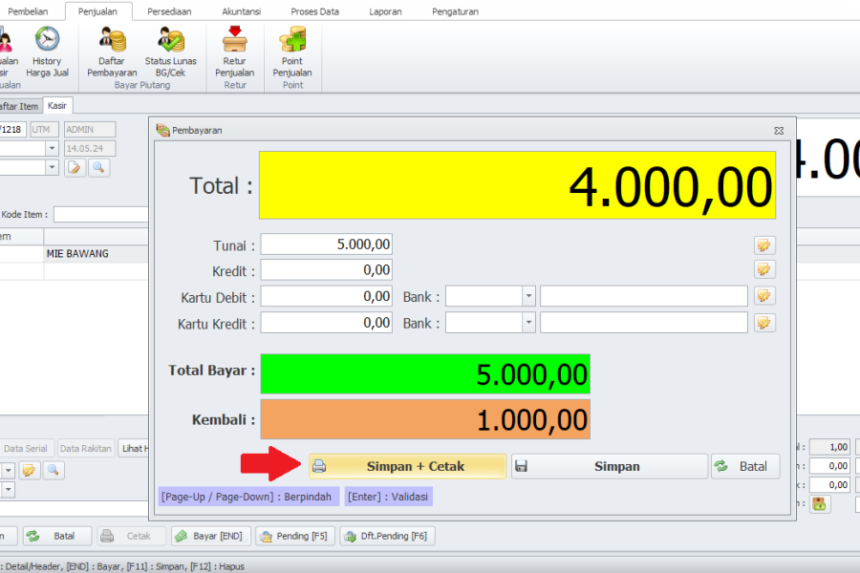The image size is (860, 573).
Task: Click edit icon below ADMIN field
Action: [x=75, y=167]
